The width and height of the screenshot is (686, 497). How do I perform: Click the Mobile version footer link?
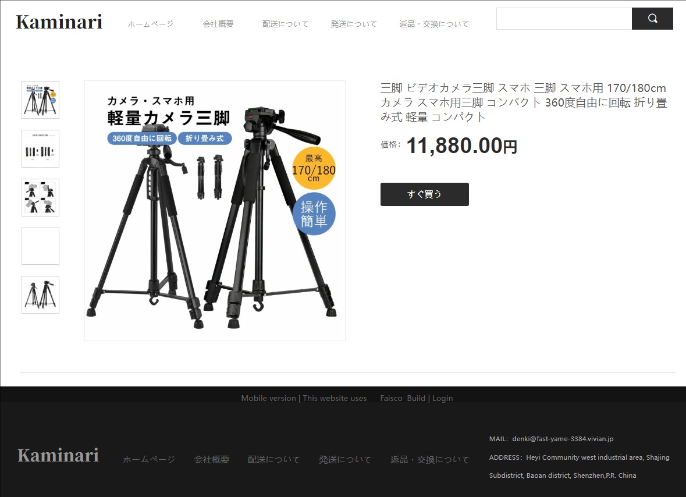point(268,399)
